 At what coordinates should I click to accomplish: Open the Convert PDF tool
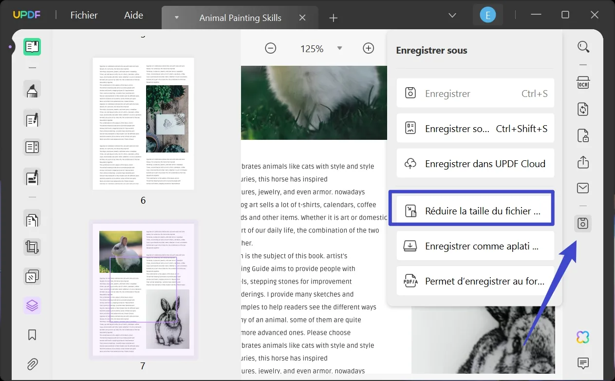coord(583,109)
